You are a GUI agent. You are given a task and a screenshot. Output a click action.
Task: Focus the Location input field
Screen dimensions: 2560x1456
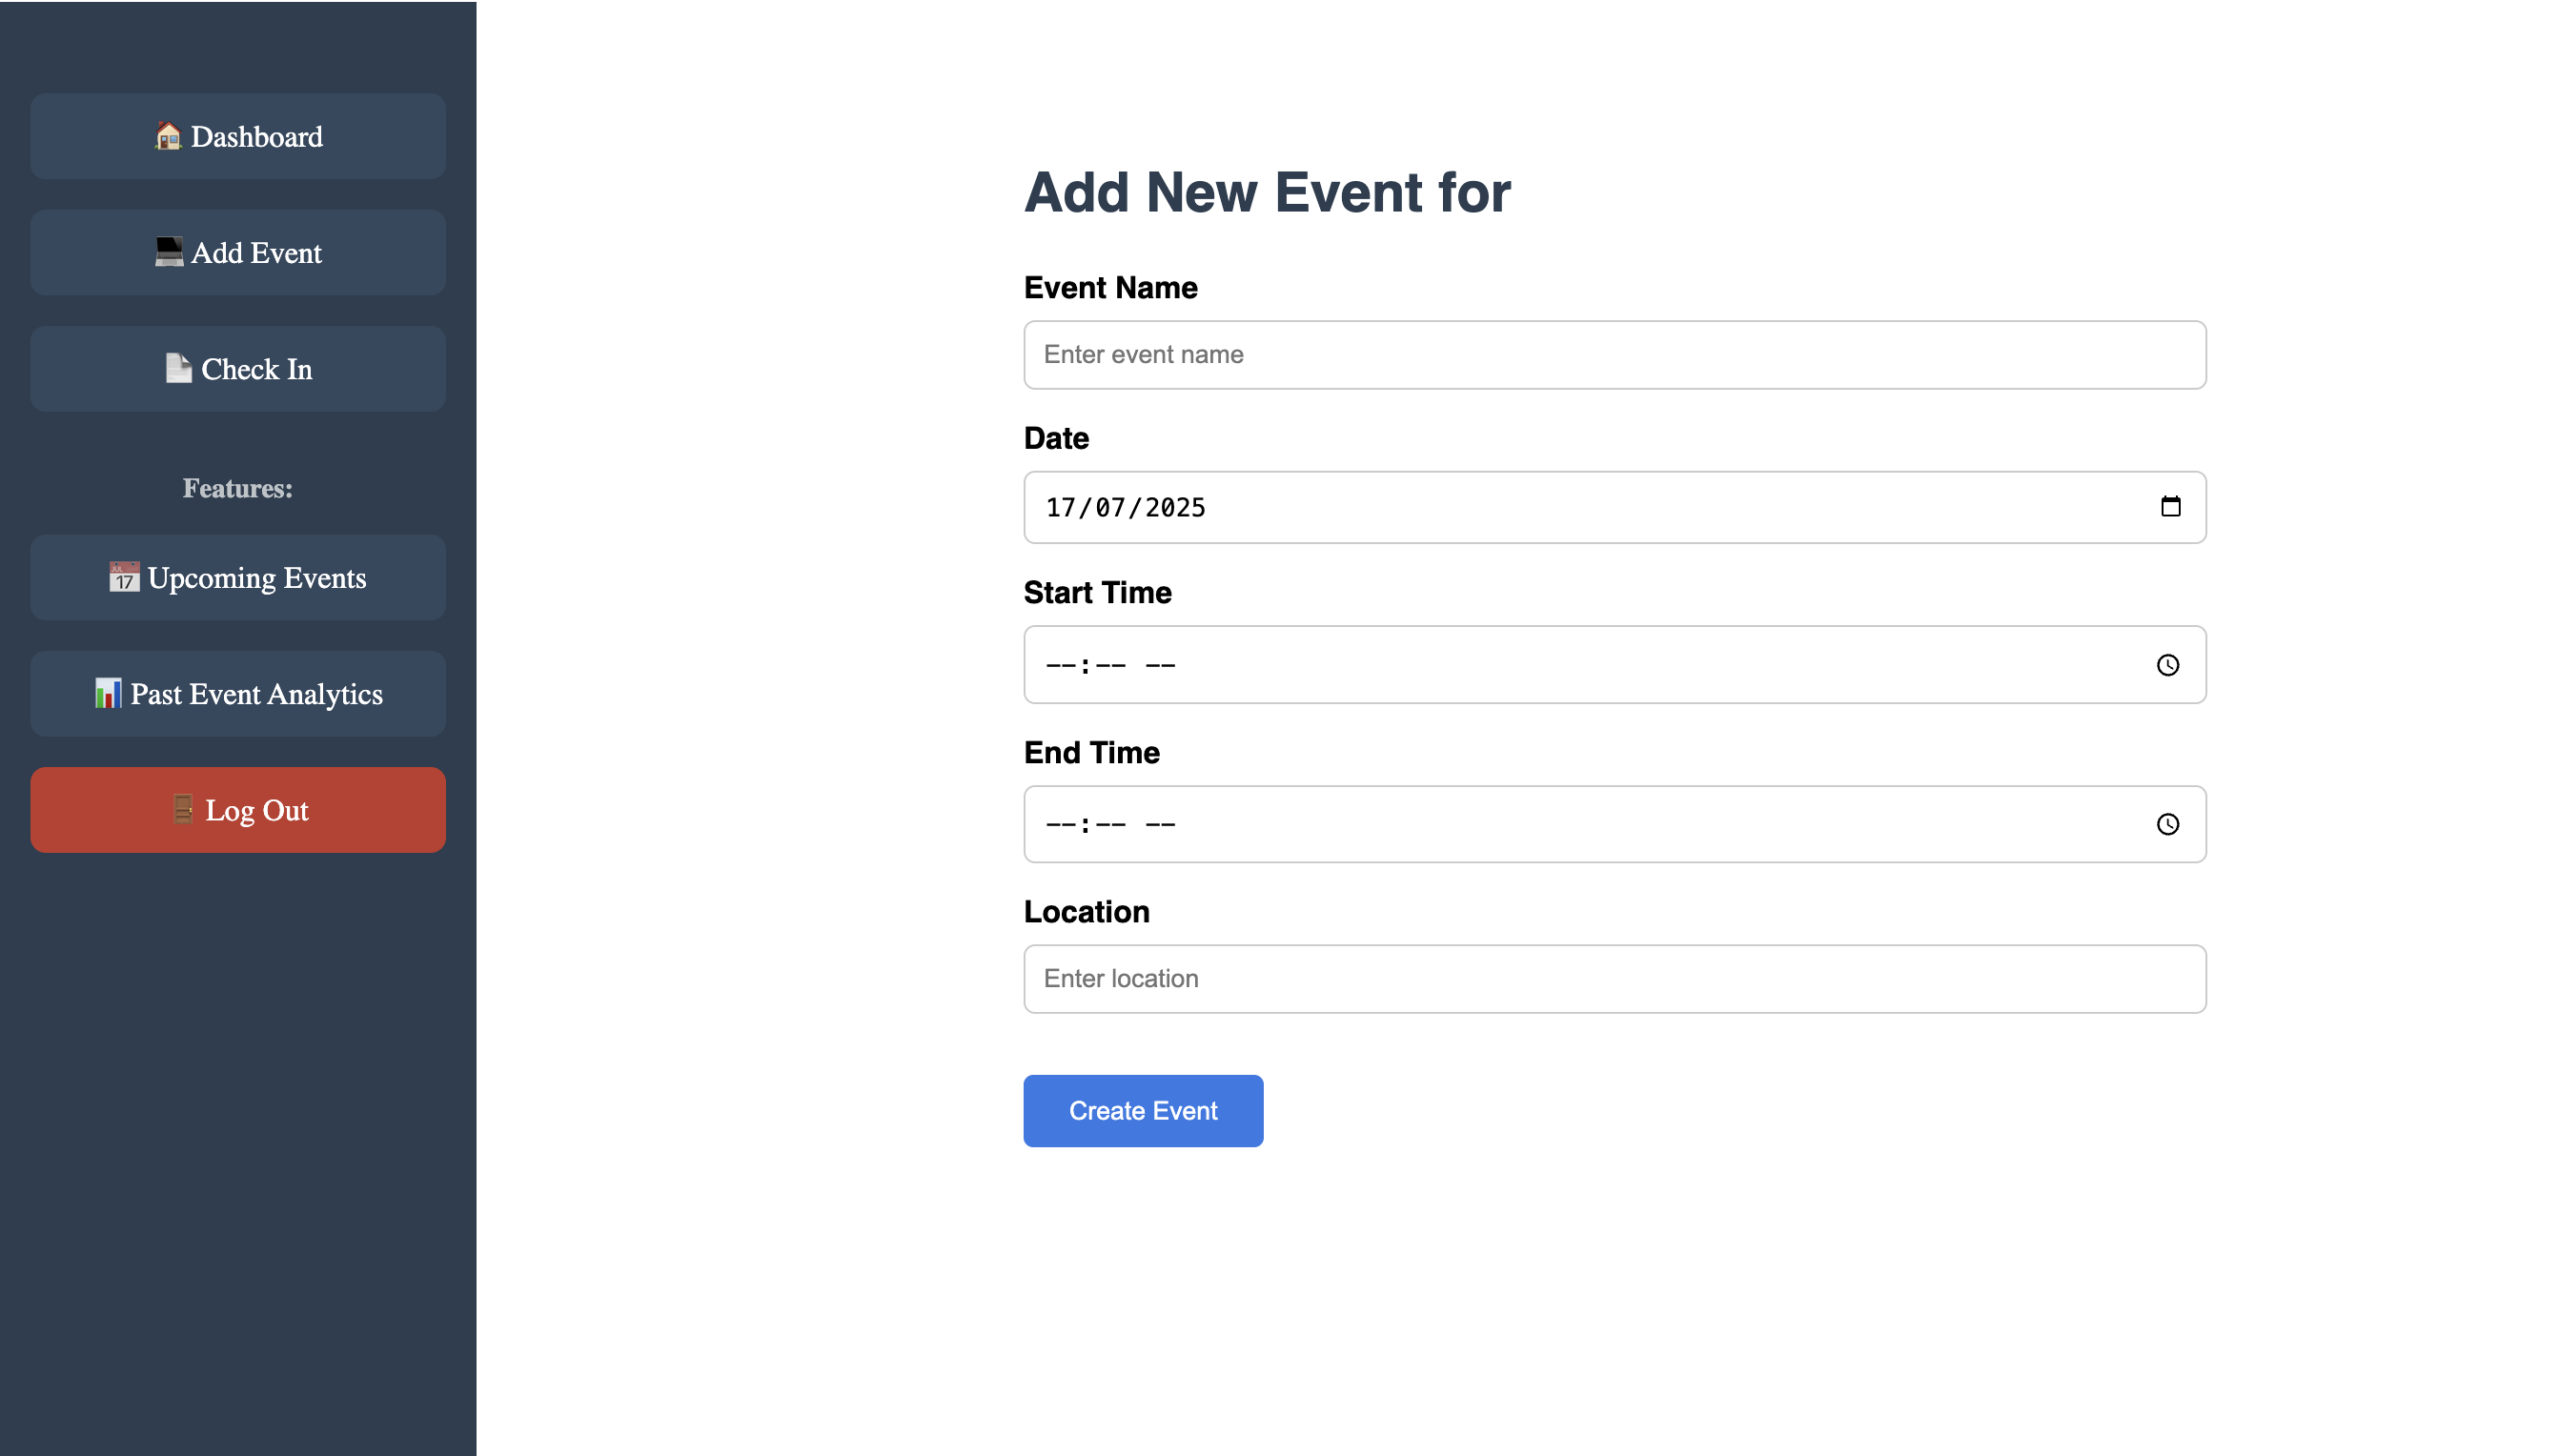(1615, 979)
